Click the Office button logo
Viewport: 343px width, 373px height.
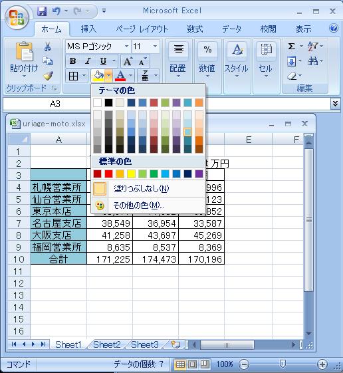tap(17, 17)
